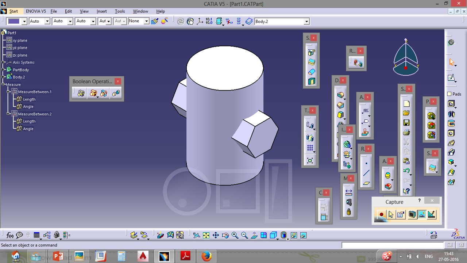
Task: Click the Point tool icon
Action: (x=366, y=163)
